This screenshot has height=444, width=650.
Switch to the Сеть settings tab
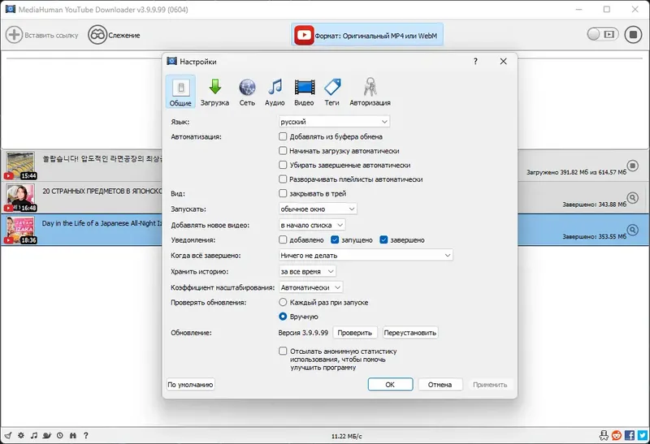247,92
